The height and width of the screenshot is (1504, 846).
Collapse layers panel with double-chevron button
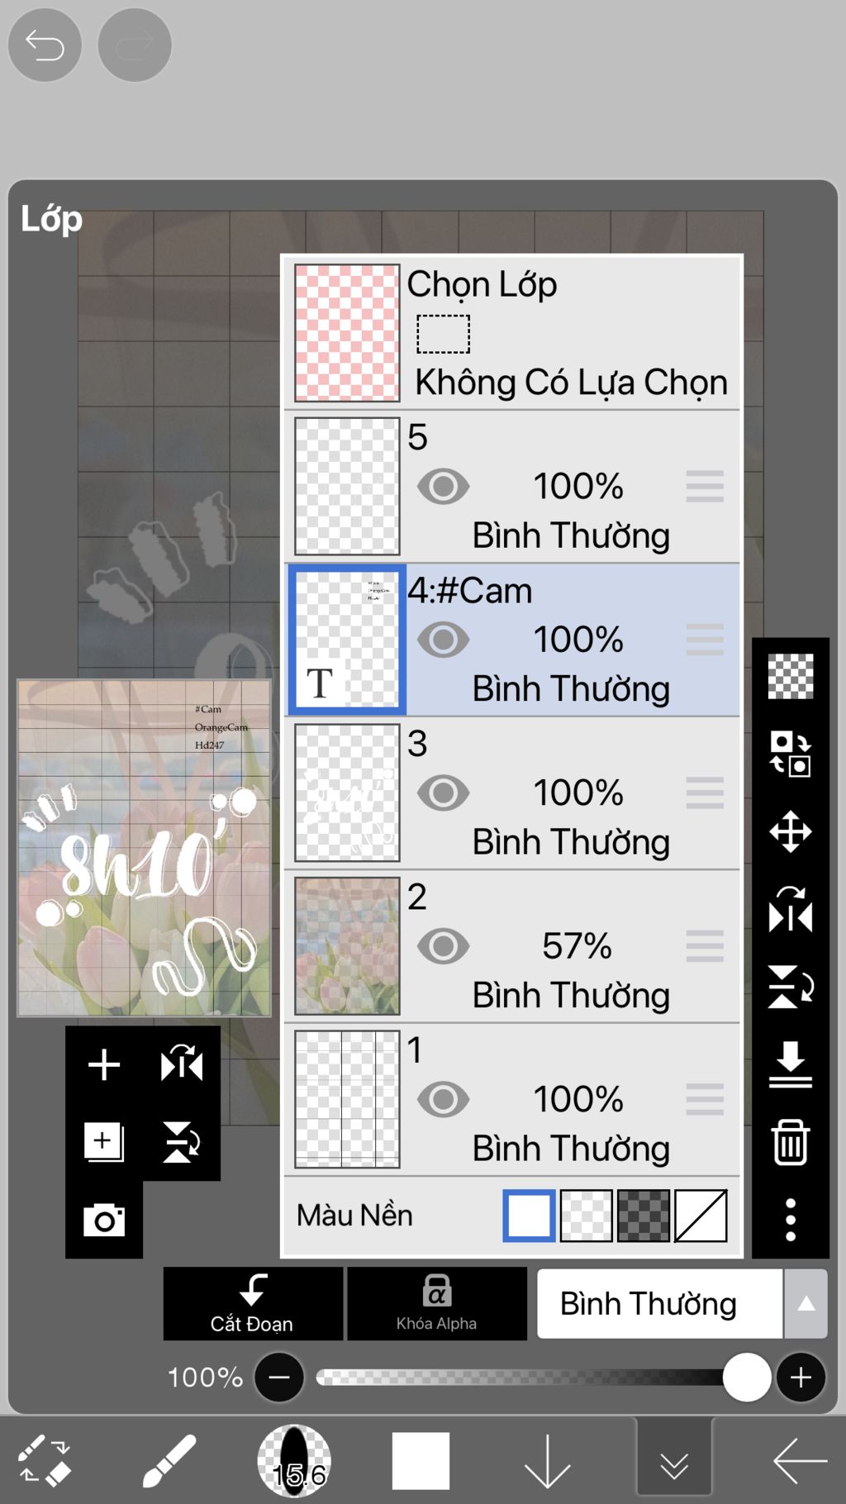[674, 1461]
